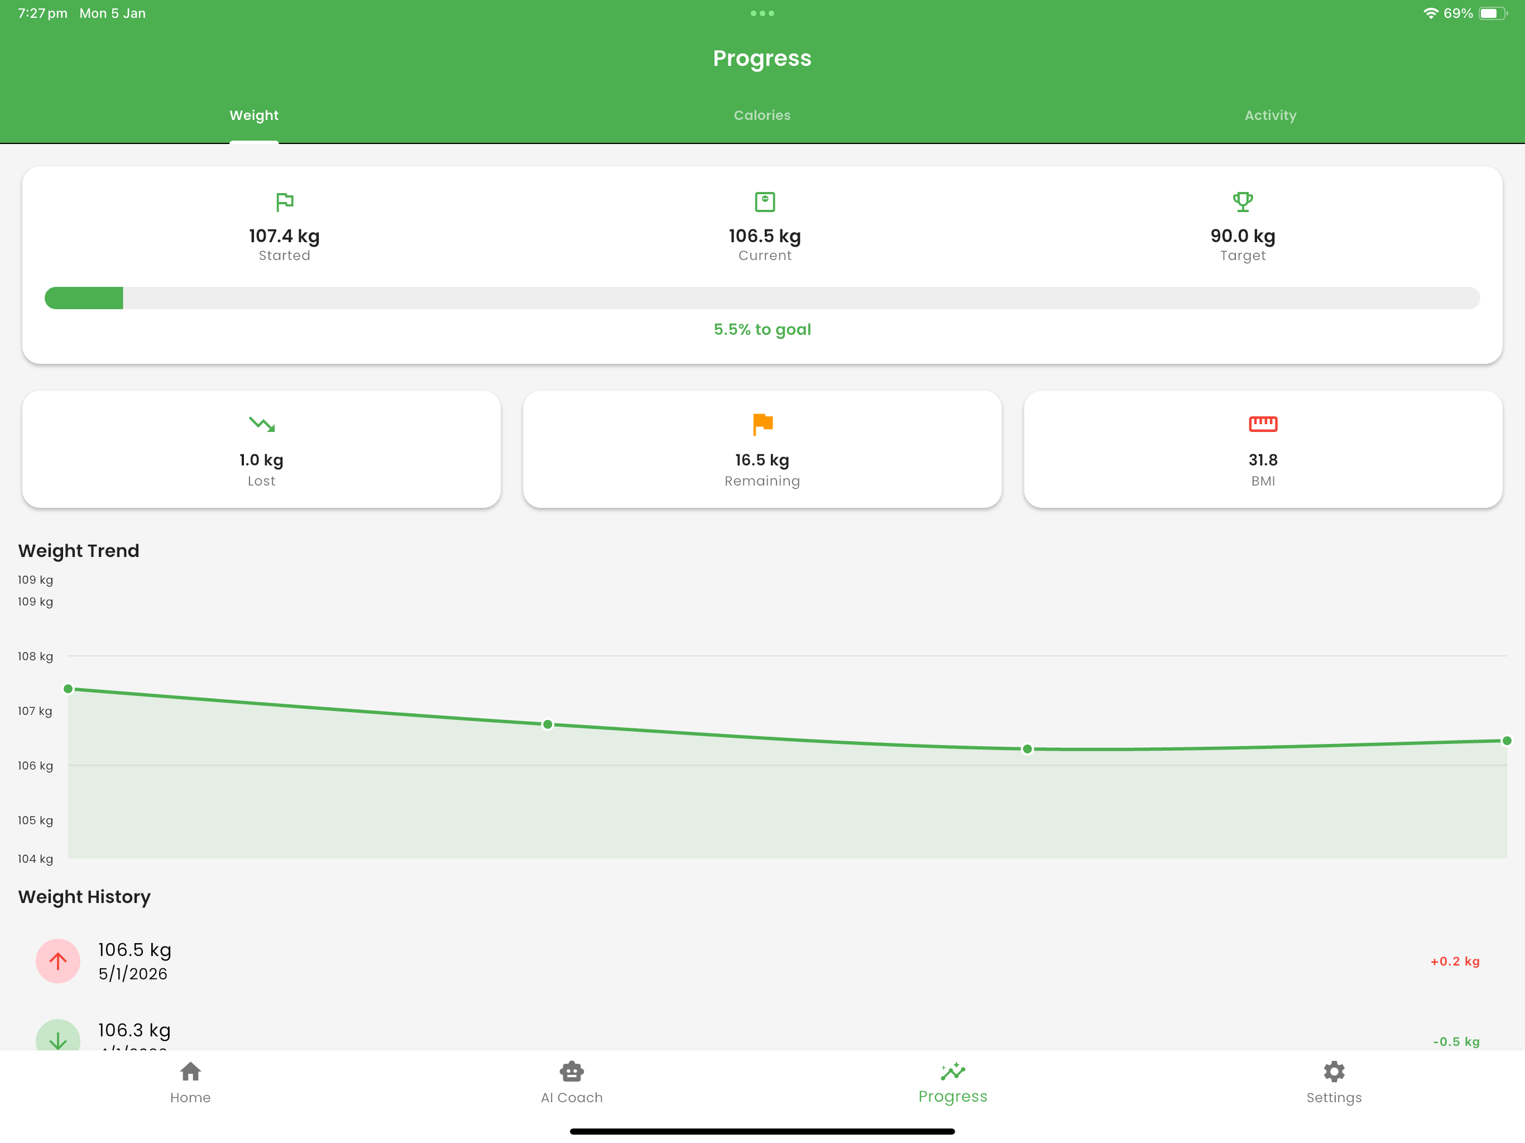
Task: Click the 106.5 kg Current value
Action: [x=765, y=236]
